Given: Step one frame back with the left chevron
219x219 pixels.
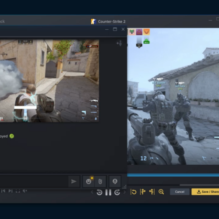Looking at the screenshot, I should [x=92, y=192].
